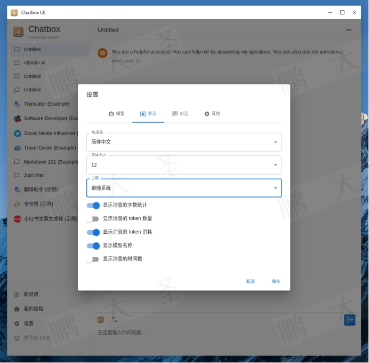
Task: Toggle 显示消息的字数统计 switch
Action: pyautogui.click(x=93, y=206)
